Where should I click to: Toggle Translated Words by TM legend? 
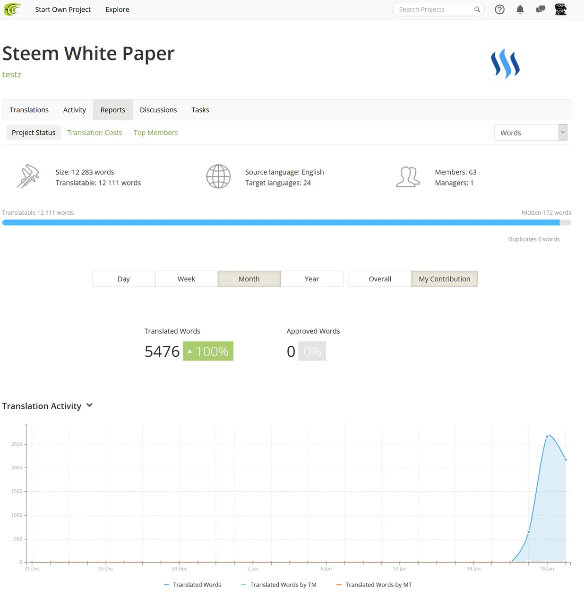point(279,585)
